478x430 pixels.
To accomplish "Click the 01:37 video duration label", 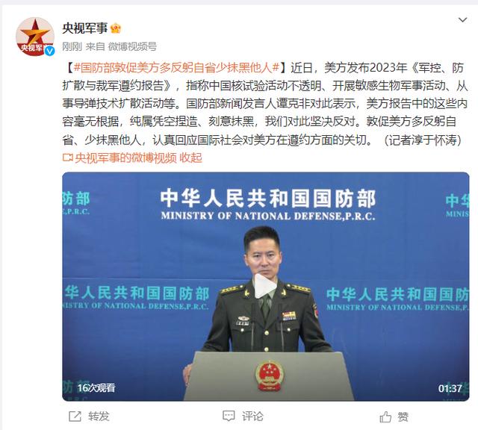I will coord(450,388).
